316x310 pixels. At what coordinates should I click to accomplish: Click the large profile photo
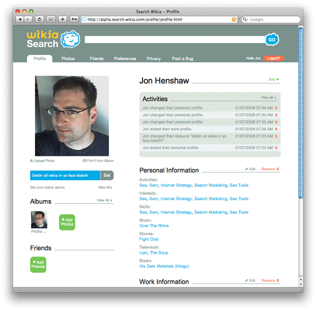coord(72,116)
